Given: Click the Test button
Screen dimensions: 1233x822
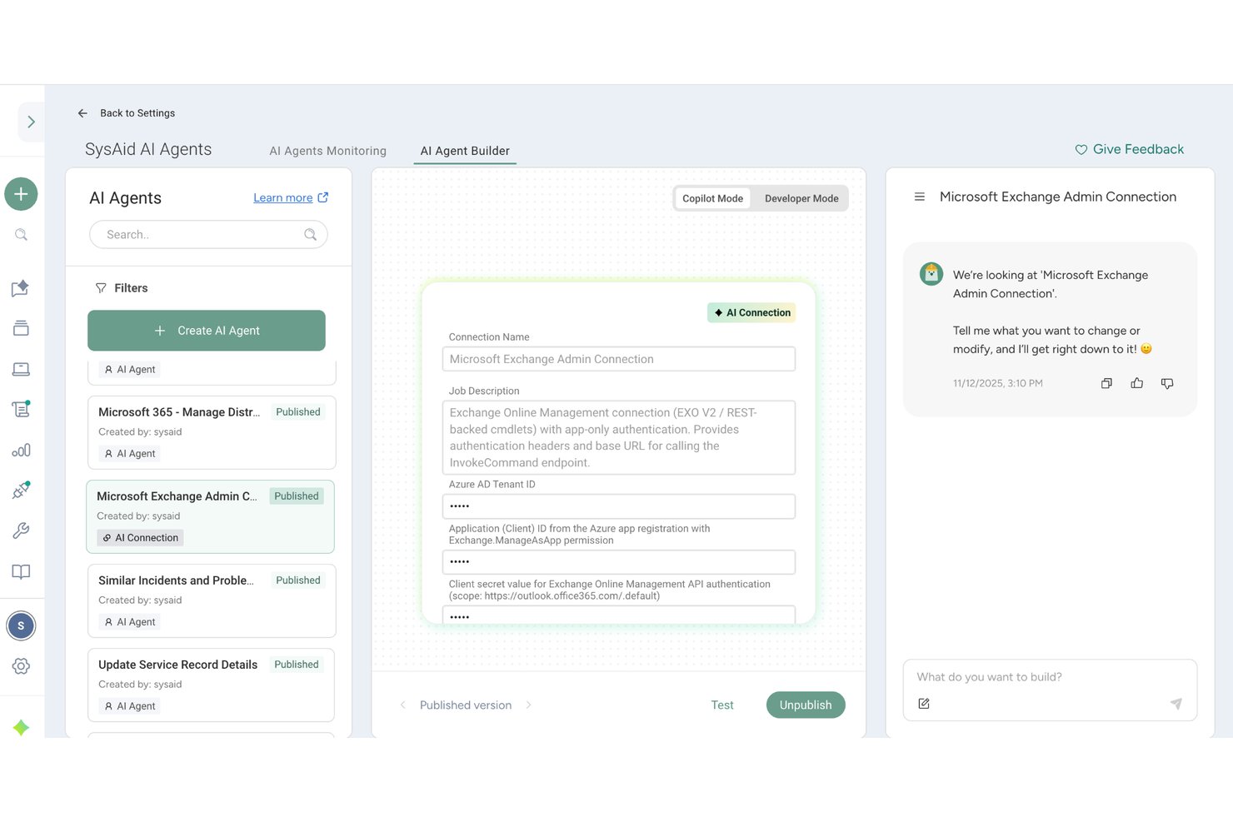Looking at the screenshot, I should (722, 705).
